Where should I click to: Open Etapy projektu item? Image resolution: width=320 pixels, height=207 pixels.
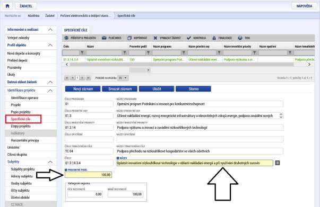point(21,126)
